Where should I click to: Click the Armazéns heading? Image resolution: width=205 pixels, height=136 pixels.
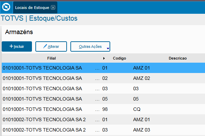19,32
